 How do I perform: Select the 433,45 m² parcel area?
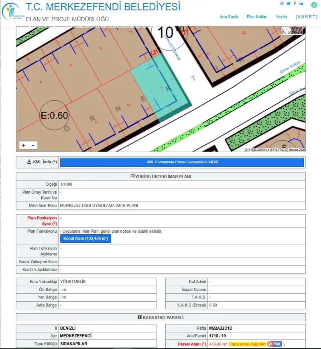tap(218, 344)
